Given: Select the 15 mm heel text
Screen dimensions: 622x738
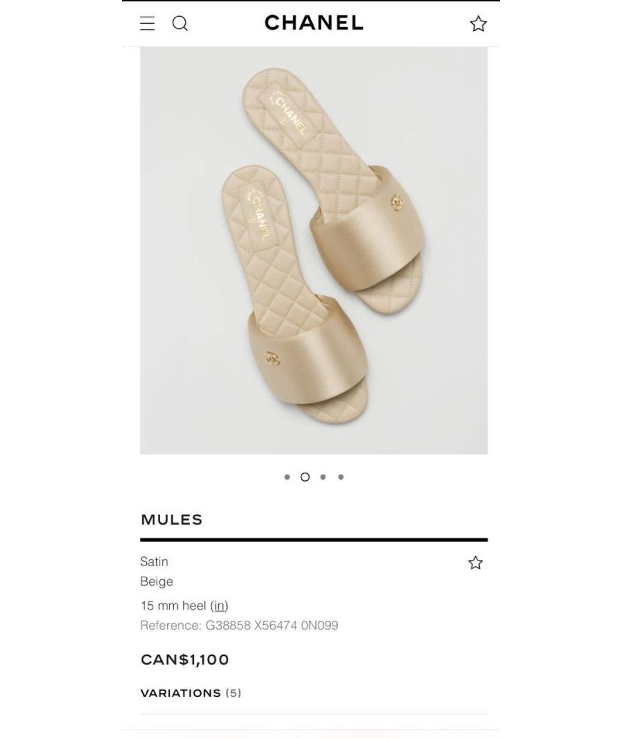Looking at the screenshot, I should [173, 605].
